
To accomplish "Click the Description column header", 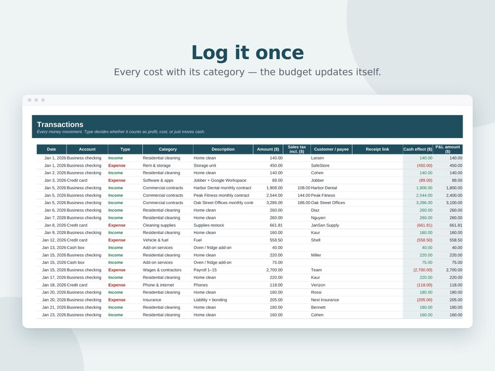I will [223, 149].
